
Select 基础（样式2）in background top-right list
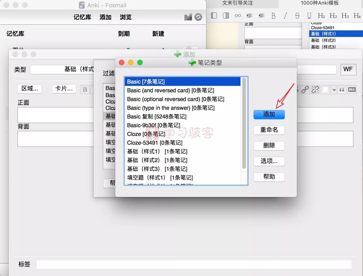[336, 40]
